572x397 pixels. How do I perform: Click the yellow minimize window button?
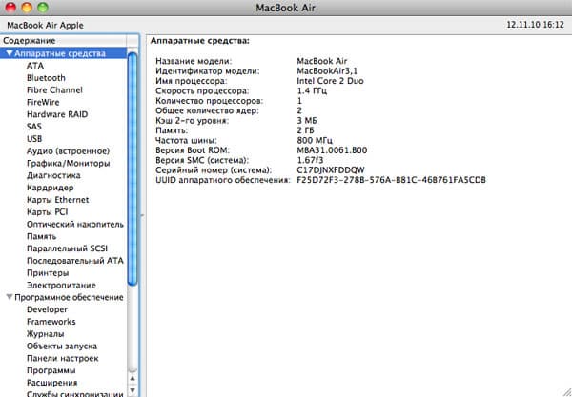pyautogui.click(x=27, y=8)
